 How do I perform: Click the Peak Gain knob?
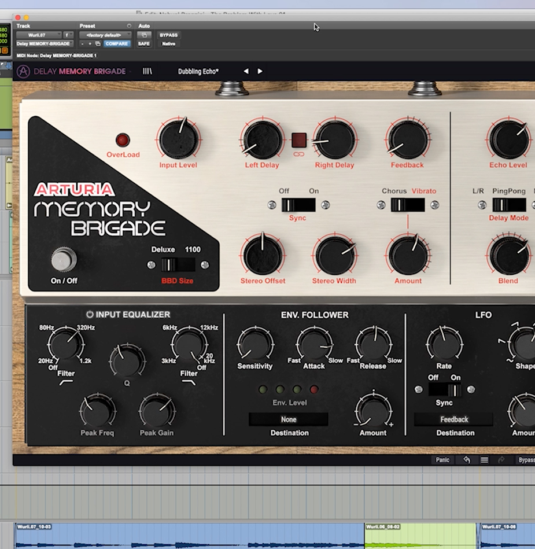click(x=157, y=411)
